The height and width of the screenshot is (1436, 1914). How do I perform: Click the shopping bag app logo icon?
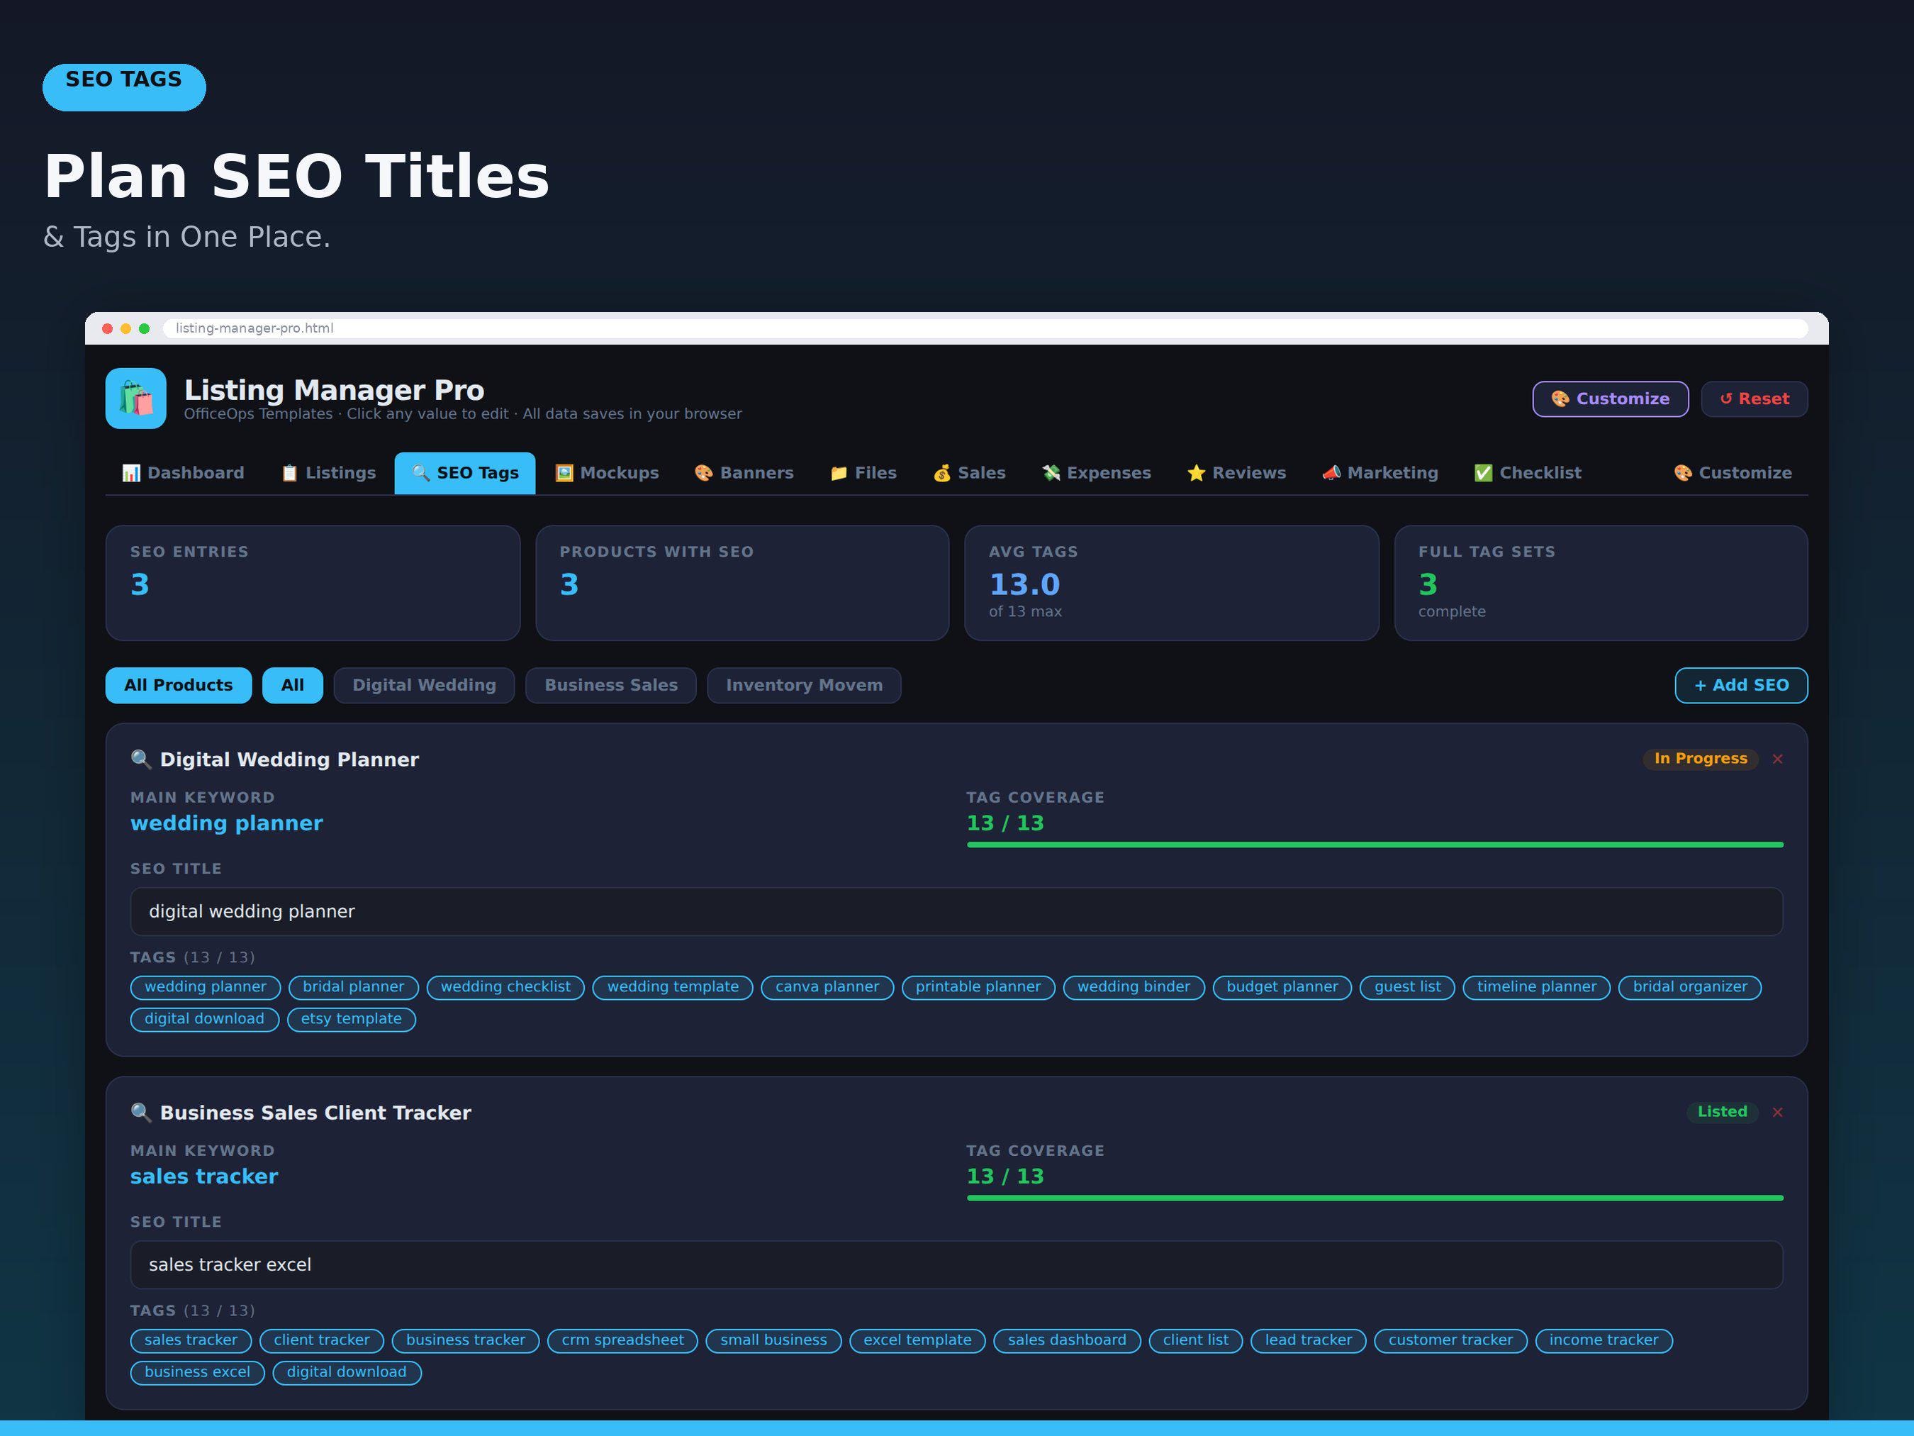point(136,398)
